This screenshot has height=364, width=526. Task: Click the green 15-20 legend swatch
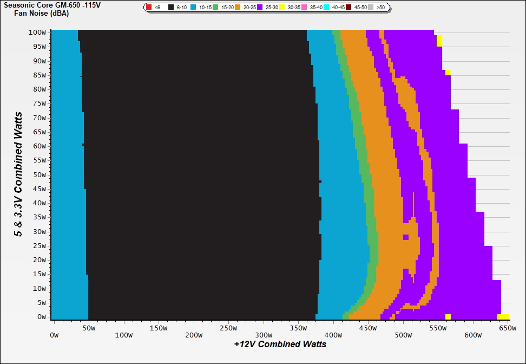coord(215,8)
